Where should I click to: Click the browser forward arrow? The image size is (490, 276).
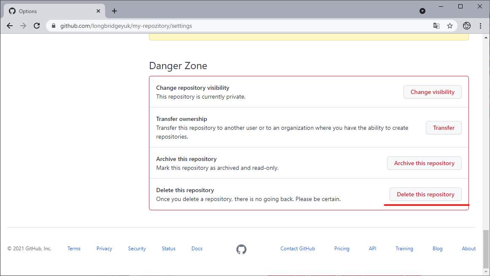point(23,26)
